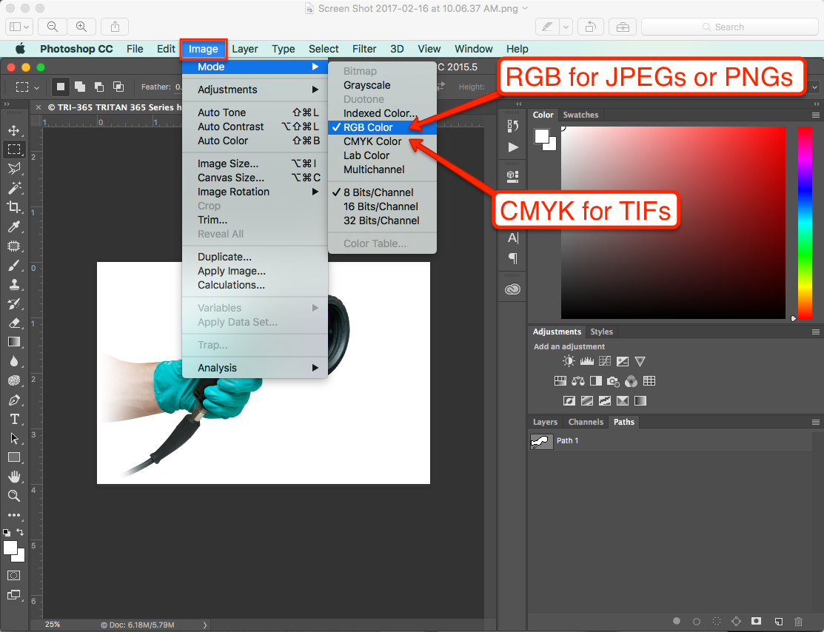Switch color mode to CMYK Color
This screenshot has width=824, height=632.
pyautogui.click(x=372, y=141)
